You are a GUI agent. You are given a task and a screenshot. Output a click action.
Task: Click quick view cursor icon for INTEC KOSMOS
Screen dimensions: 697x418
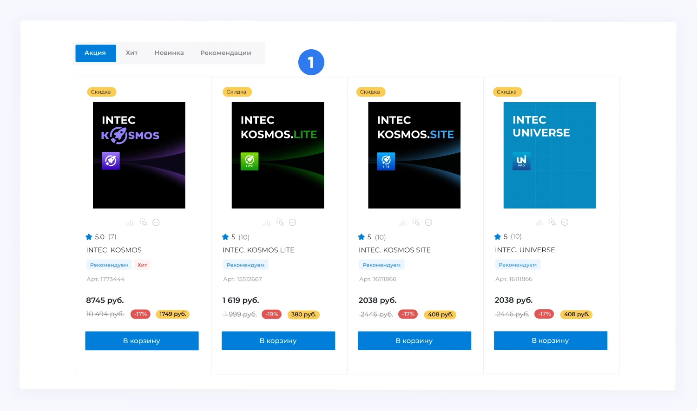(x=143, y=222)
